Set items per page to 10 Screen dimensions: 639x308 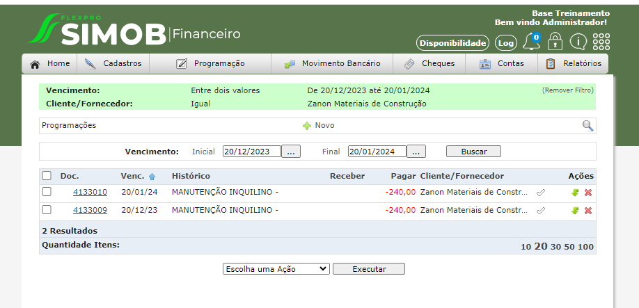(x=526, y=247)
